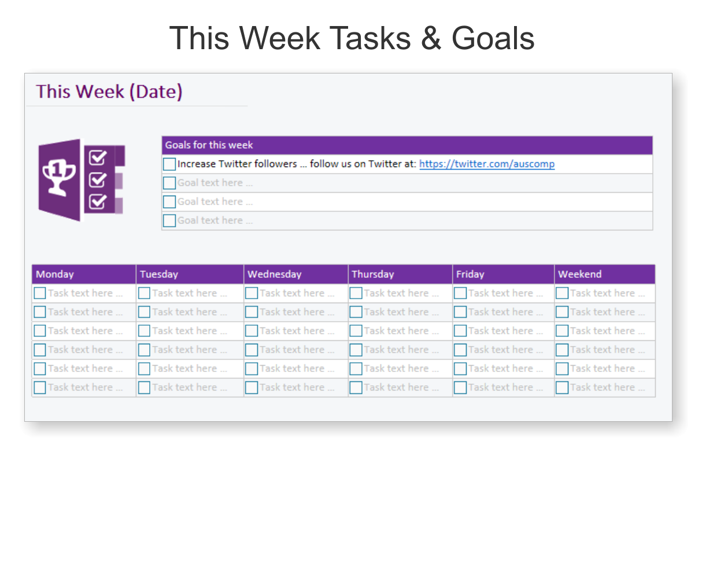
Task: Click the Goals for this week header
Action: pos(407,145)
